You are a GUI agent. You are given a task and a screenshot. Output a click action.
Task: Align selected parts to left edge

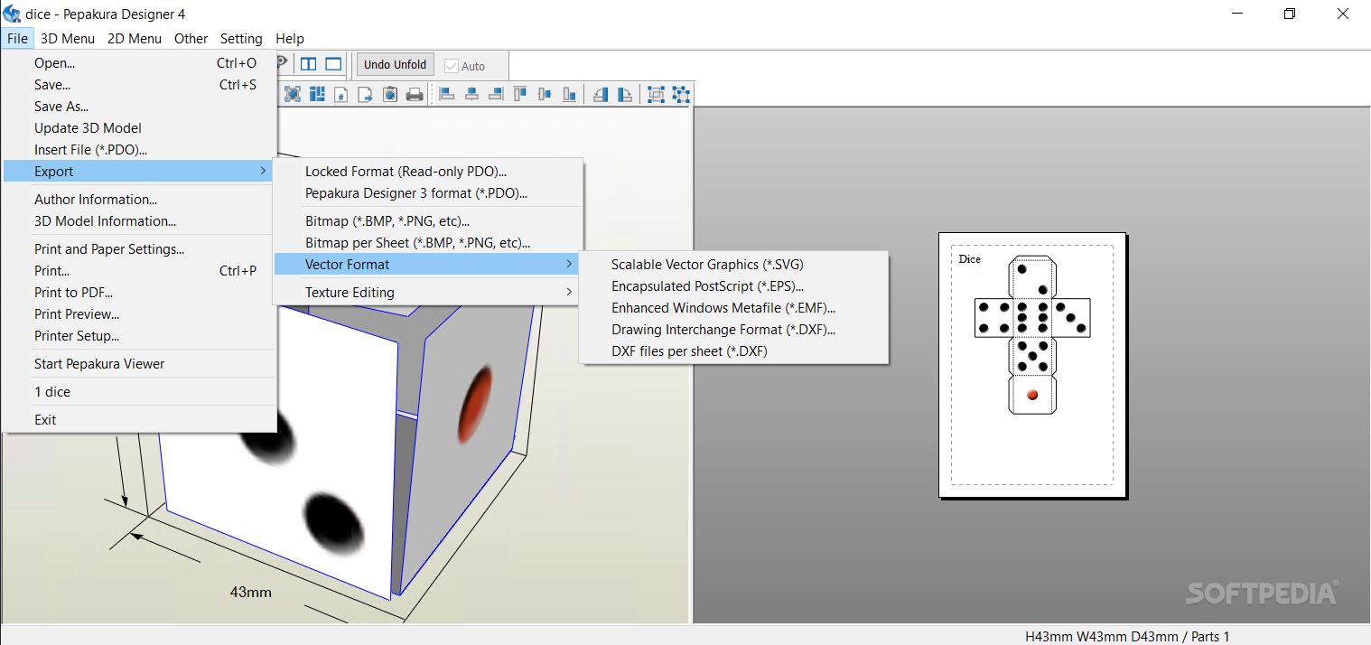coord(447,94)
